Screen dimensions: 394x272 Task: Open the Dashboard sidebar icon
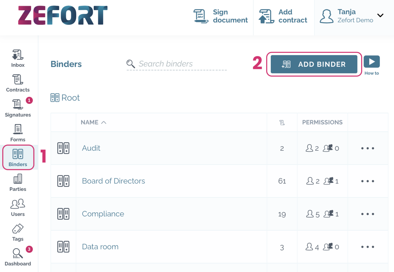(18, 257)
